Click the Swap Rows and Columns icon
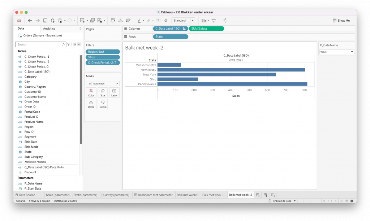The width and height of the screenshot is (370, 221). pyautogui.click(x=113, y=21)
